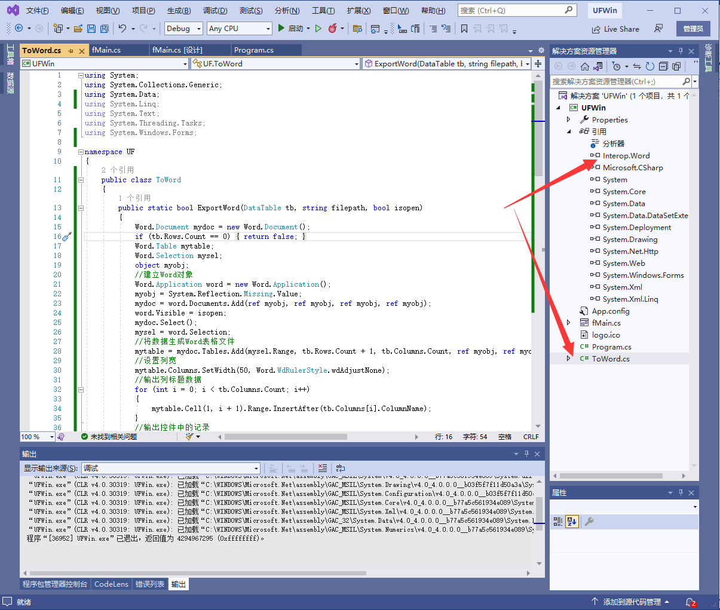The height and width of the screenshot is (610, 720).
Task: Pin the ToWord.cs tab
Action: click(x=71, y=51)
